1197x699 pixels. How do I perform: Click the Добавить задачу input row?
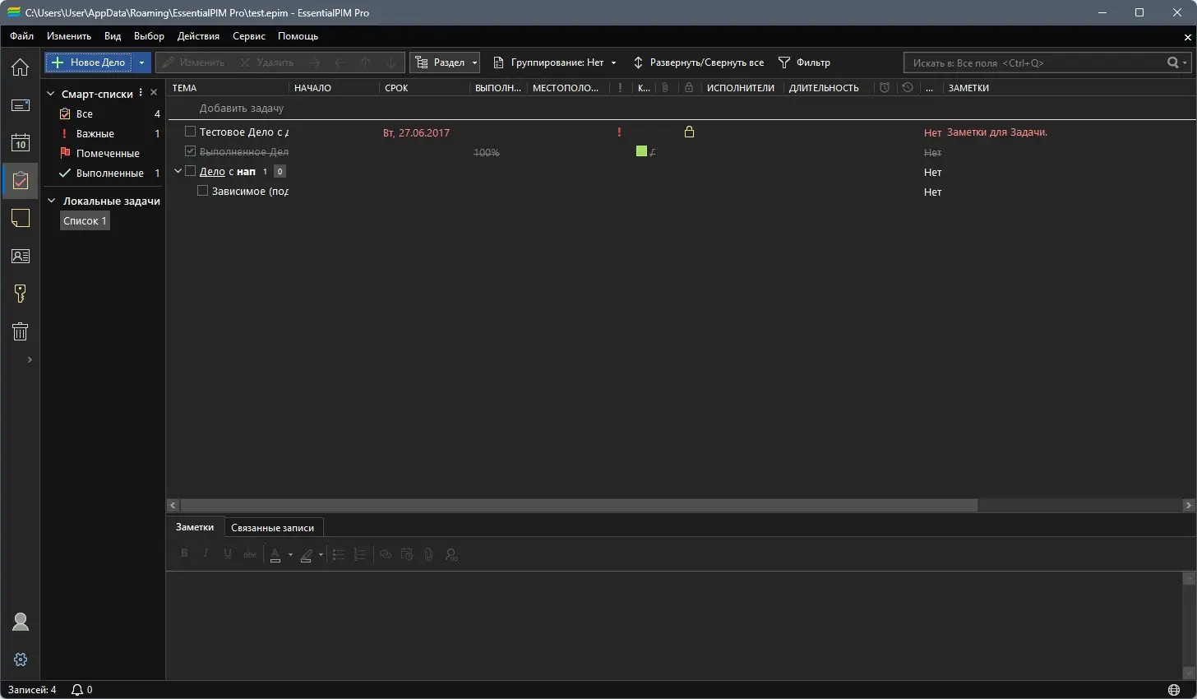coord(681,109)
